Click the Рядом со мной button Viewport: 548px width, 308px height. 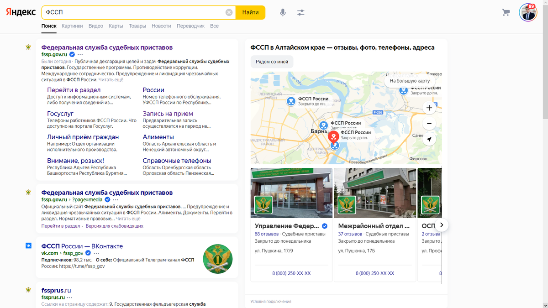pos(272,62)
